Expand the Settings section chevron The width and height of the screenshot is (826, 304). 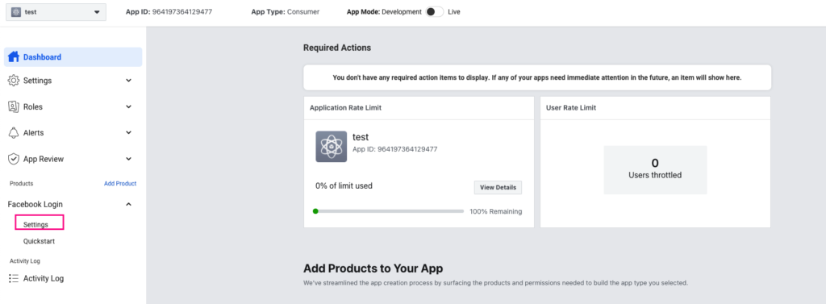point(128,81)
